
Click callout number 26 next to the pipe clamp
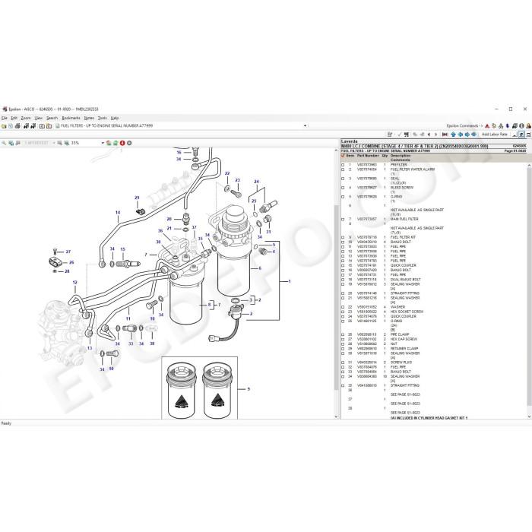tap(71, 262)
